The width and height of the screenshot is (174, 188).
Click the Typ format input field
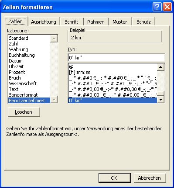116,58
